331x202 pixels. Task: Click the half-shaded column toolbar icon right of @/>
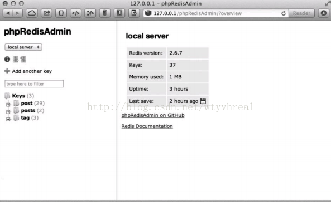(x=105, y=13)
